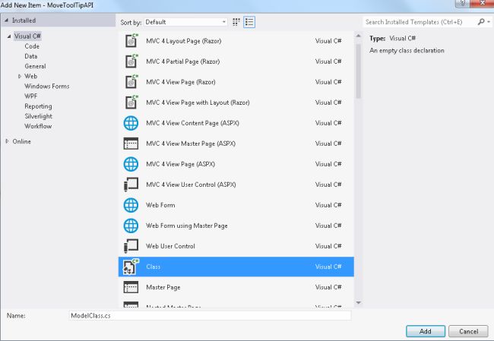This screenshot has width=494, height=341.
Task: Click the Web Form globe icon
Action: 131,205
